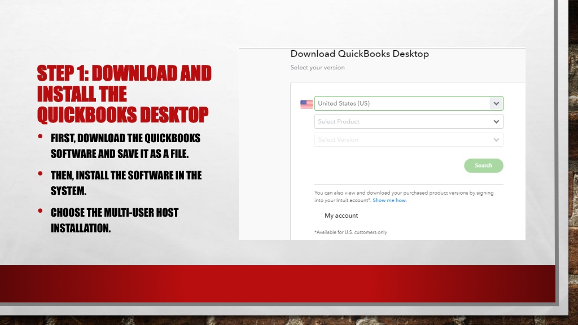The width and height of the screenshot is (578, 325).
Task: Open the My account link
Action: pyautogui.click(x=341, y=216)
